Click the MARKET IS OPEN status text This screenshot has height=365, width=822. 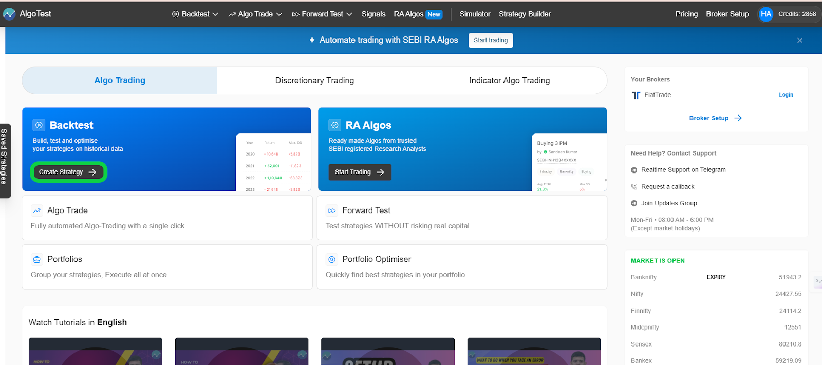click(x=658, y=261)
